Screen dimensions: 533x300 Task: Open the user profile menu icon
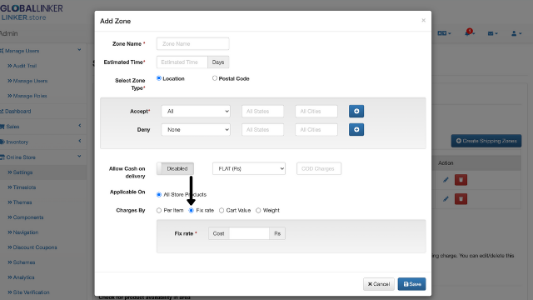click(x=516, y=33)
